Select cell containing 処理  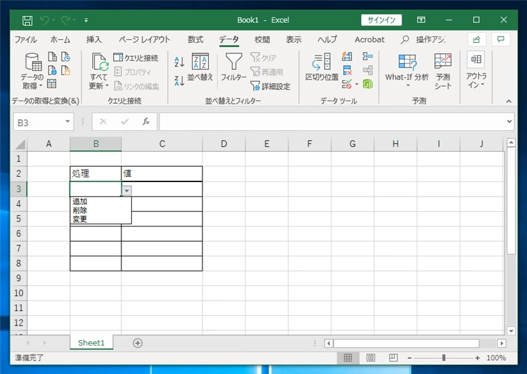pyautogui.click(x=96, y=174)
